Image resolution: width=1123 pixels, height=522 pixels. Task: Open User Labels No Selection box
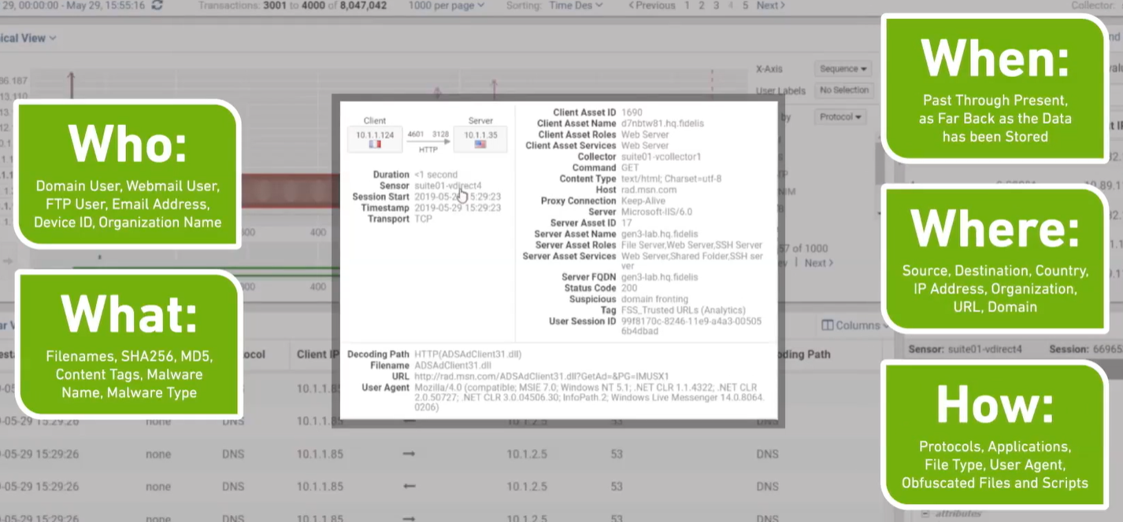click(843, 90)
